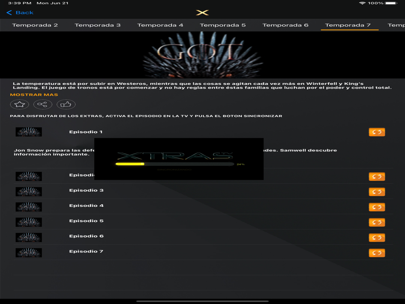This screenshot has width=405, height=304.
Task: Select the Episodio 7 title
Action: click(86, 251)
